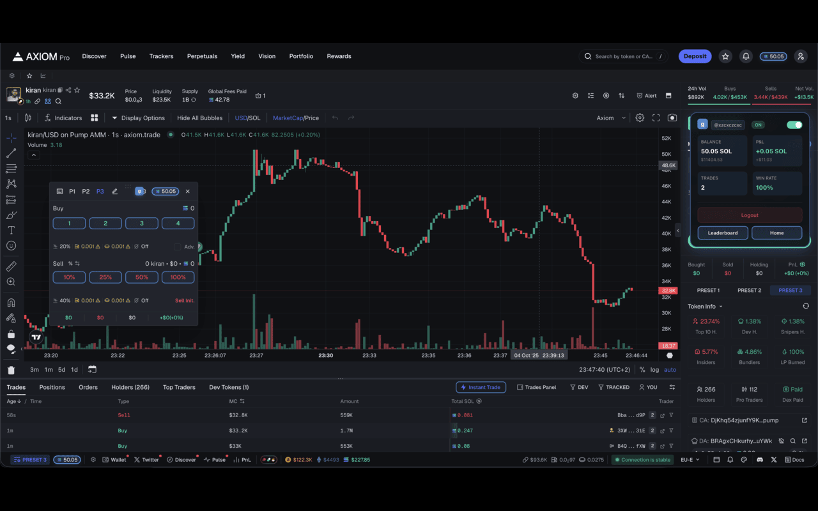Collapse right panel with side arrow
This screenshot has width=818, height=511.
[x=677, y=231]
